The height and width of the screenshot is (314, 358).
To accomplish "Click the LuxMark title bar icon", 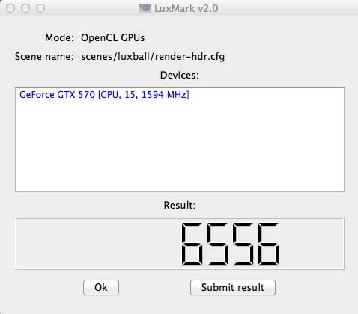I will (x=145, y=8).
